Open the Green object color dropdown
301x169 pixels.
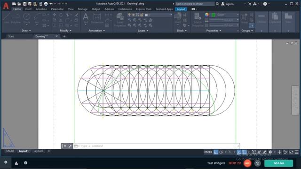pos(225,15)
